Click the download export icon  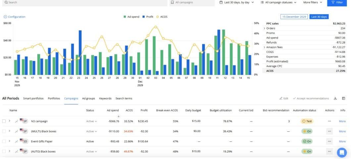pyautogui.click(x=335, y=98)
